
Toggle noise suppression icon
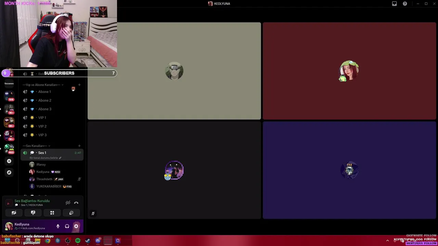pyautogui.click(x=68, y=203)
